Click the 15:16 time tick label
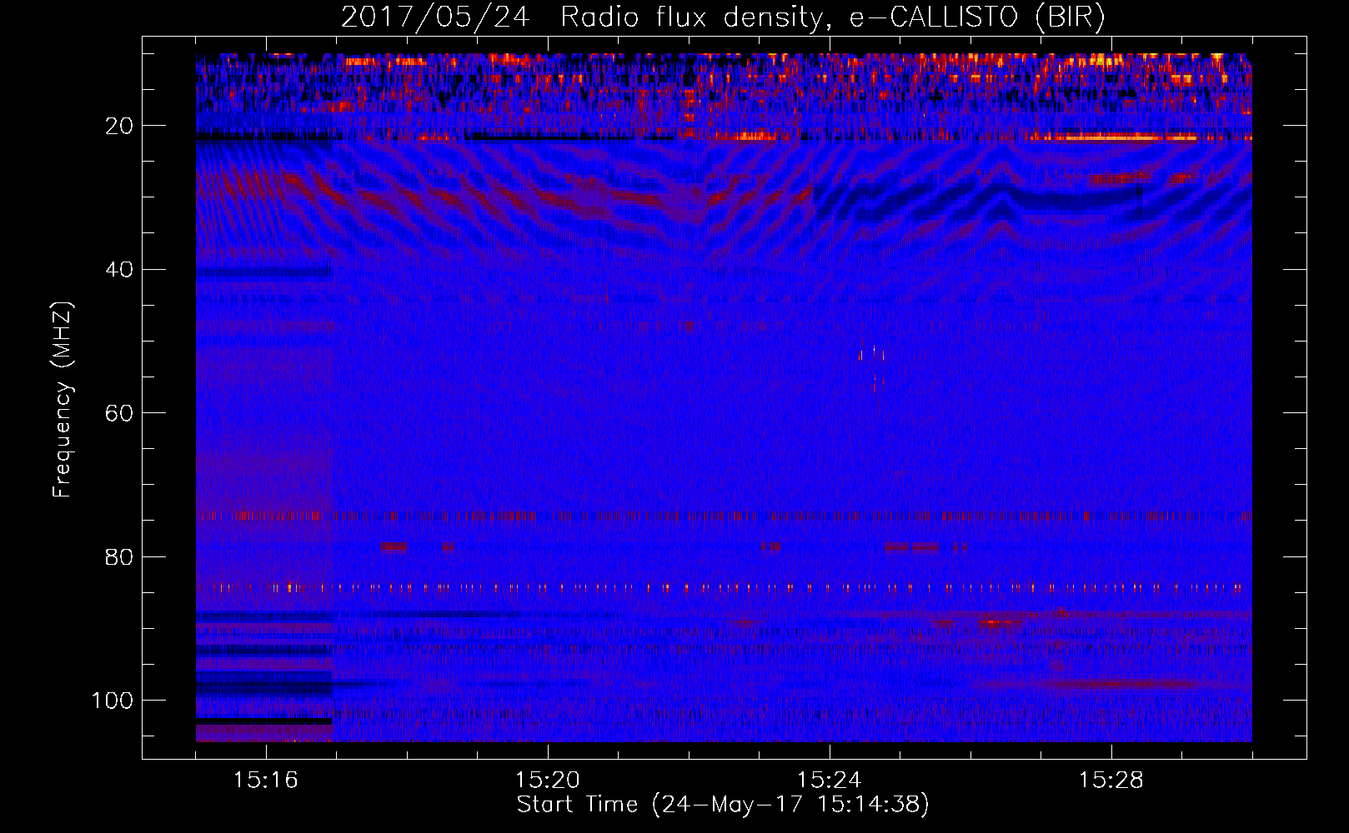 point(266,781)
